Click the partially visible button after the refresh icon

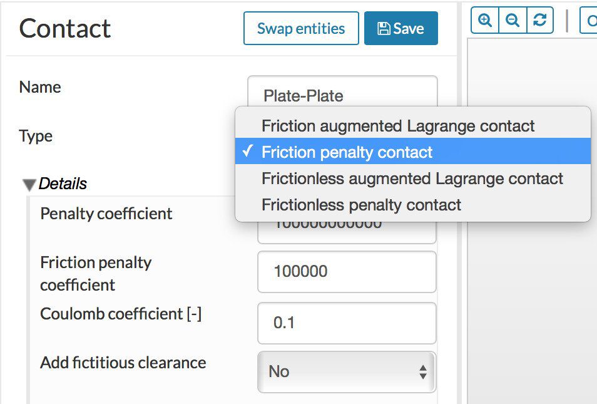coord(589,21)
